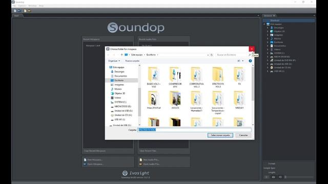Click the Buscar en Escritorio search field
The image size is (328, 184).
tap(232, 55)
